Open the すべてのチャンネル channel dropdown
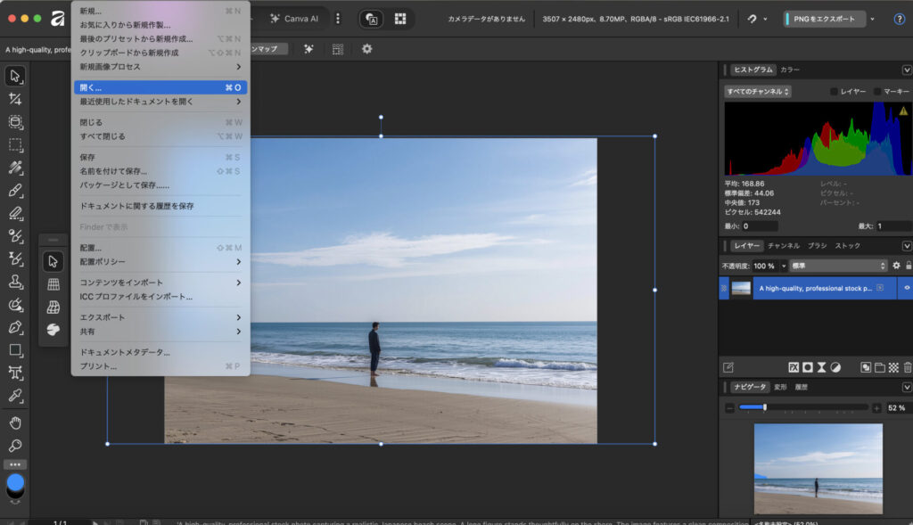This screenshot has width=913, height=525. [x=758, y=92]
